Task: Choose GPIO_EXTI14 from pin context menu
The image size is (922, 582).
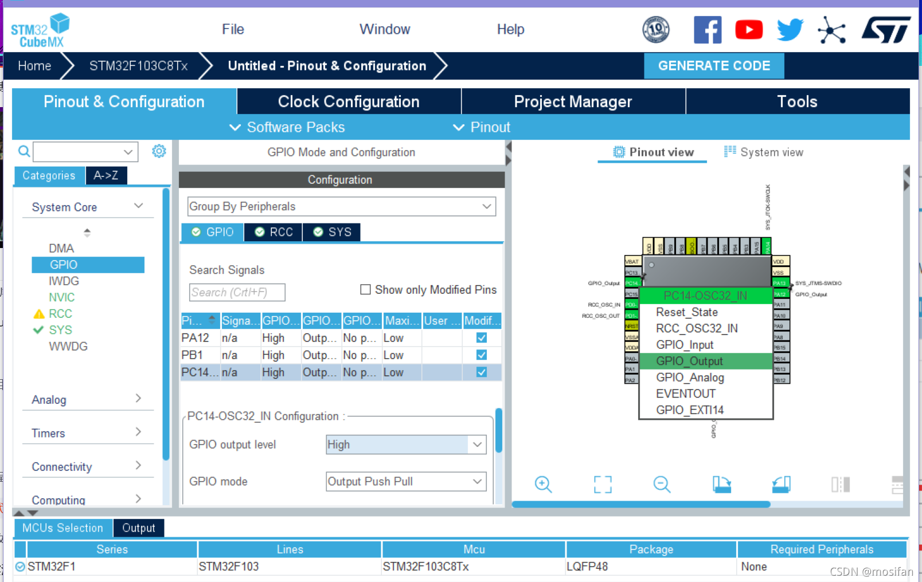Action: point(706,410)
